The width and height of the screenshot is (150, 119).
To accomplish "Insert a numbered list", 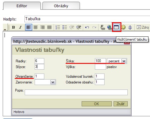I will pyautogui.click(x=58, y=27).
